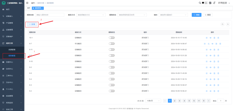Open the 触发方式 dropdown filter
This screenshot has height=111, width=233.
(x=91, y=15)
